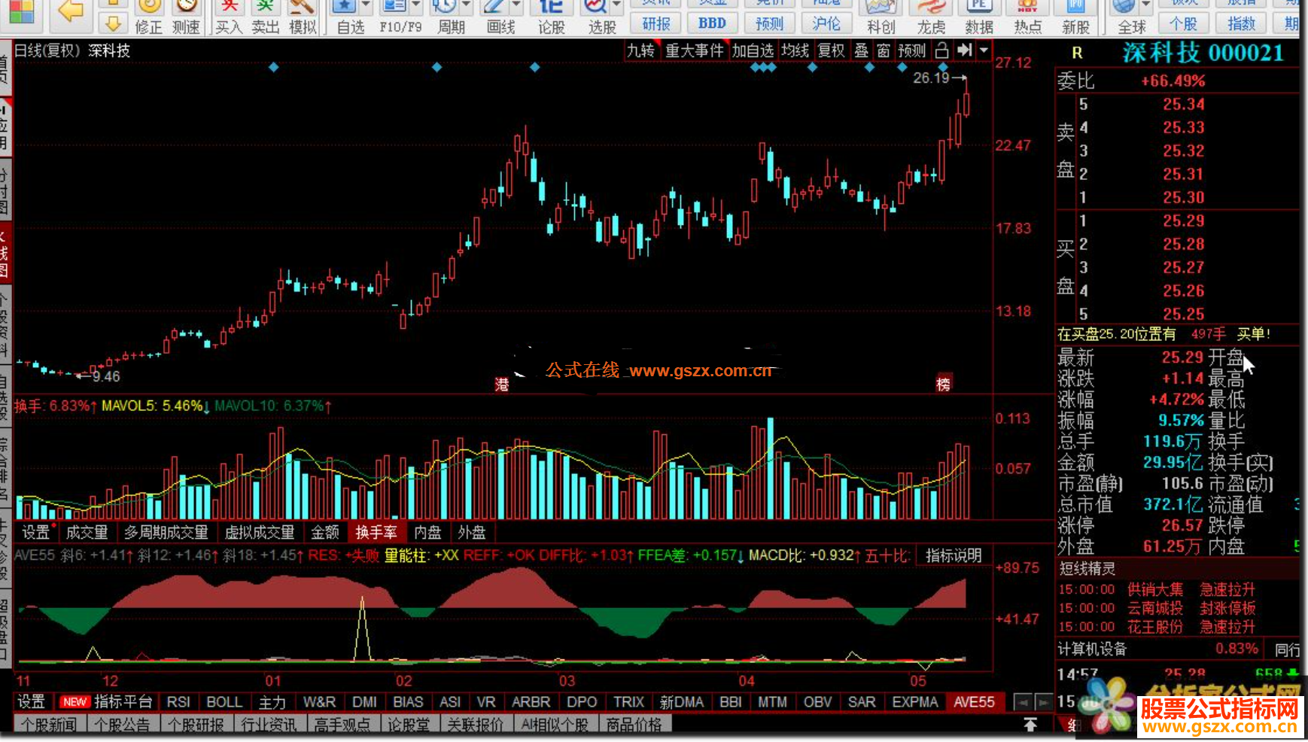The width and height of the screenshot is (1308, 742).
Task: Open 指标平台 indicator platform
Action: pos(106,701)
